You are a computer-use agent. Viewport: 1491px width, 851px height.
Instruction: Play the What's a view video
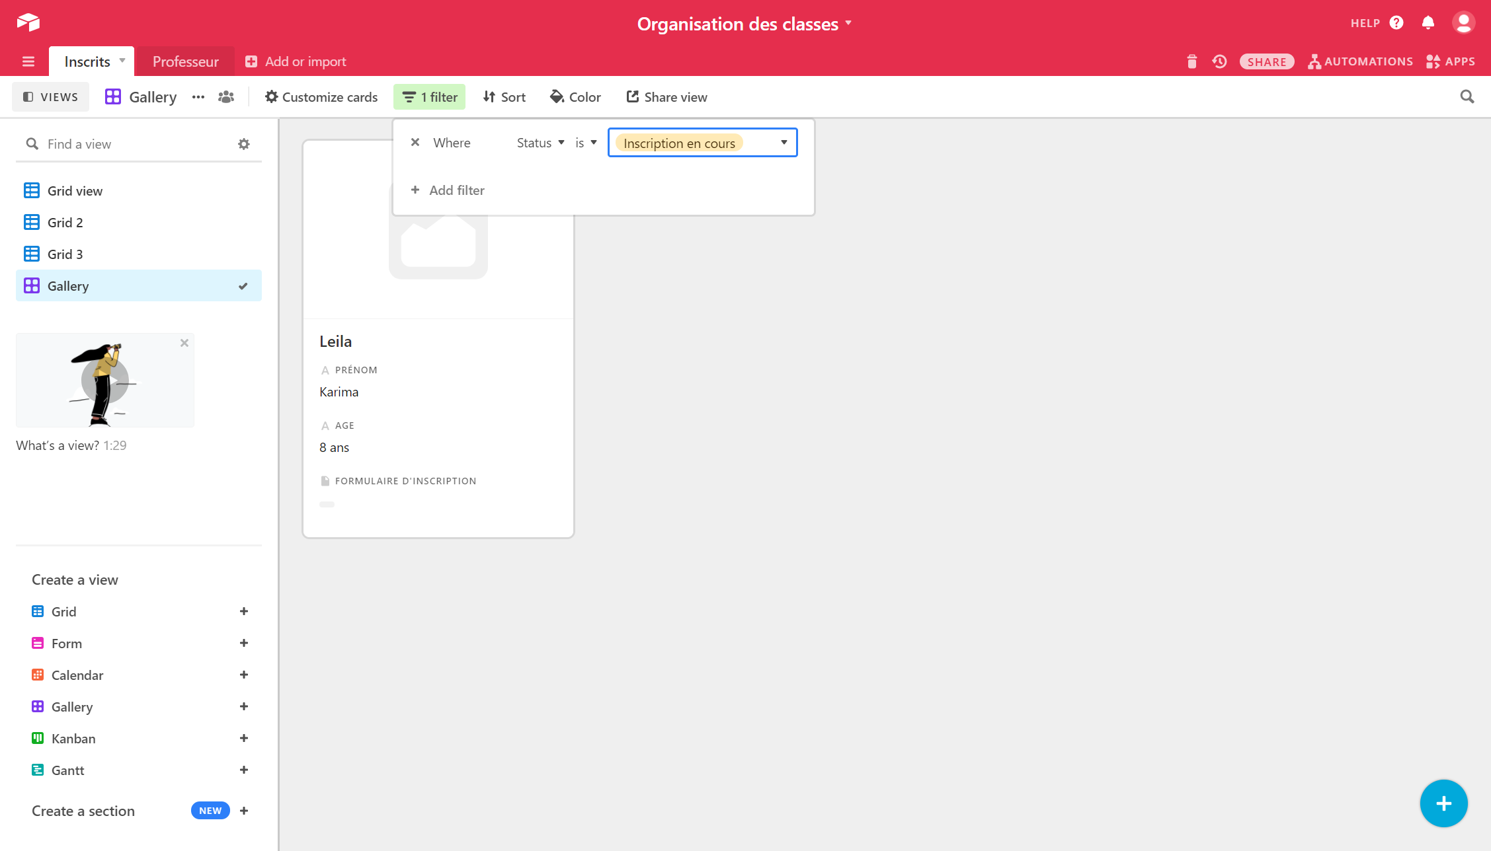coord(105,381)
